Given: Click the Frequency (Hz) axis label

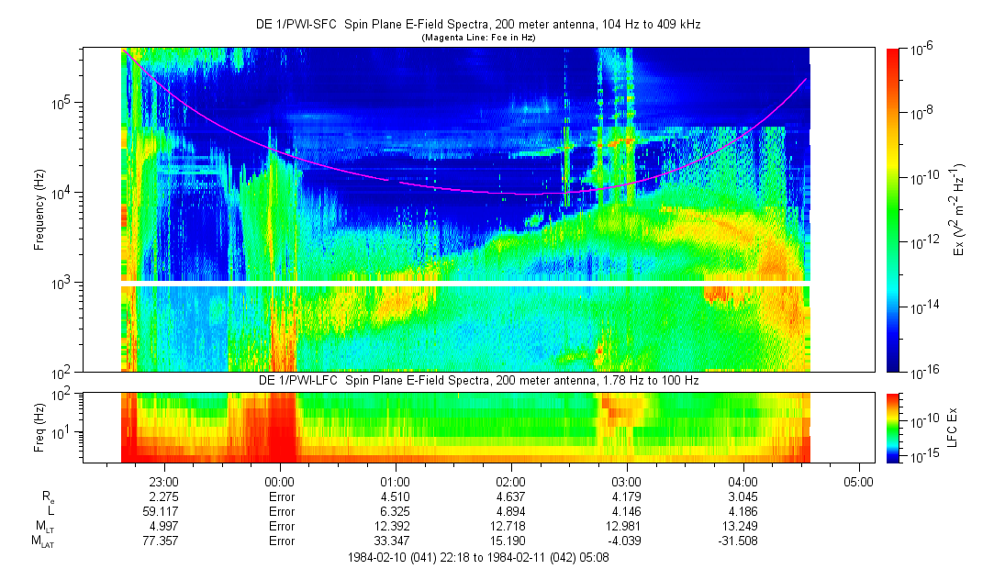Looking at the screenshot, I should 40,209.
